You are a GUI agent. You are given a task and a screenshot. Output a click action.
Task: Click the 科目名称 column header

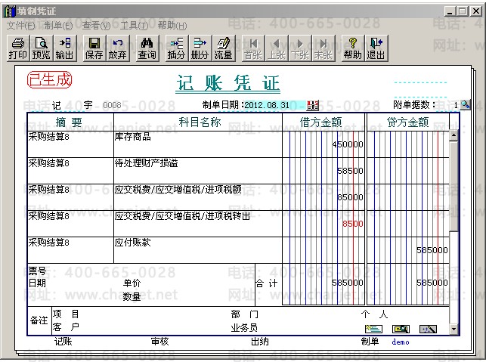[x=198, y=122]
